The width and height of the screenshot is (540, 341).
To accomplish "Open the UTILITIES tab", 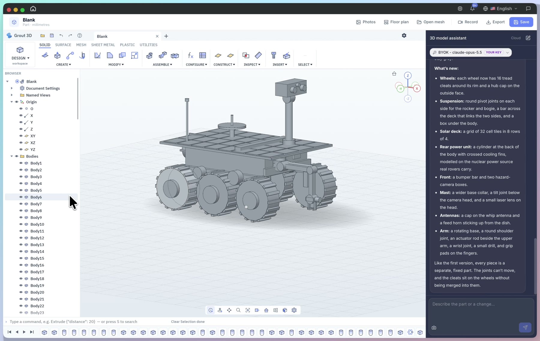I will [x=148, y=45].
